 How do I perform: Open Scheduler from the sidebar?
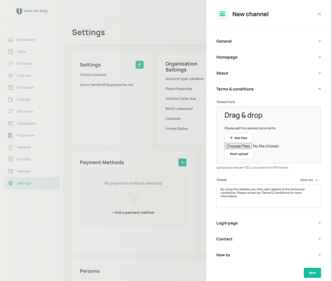tap(32, 87)
